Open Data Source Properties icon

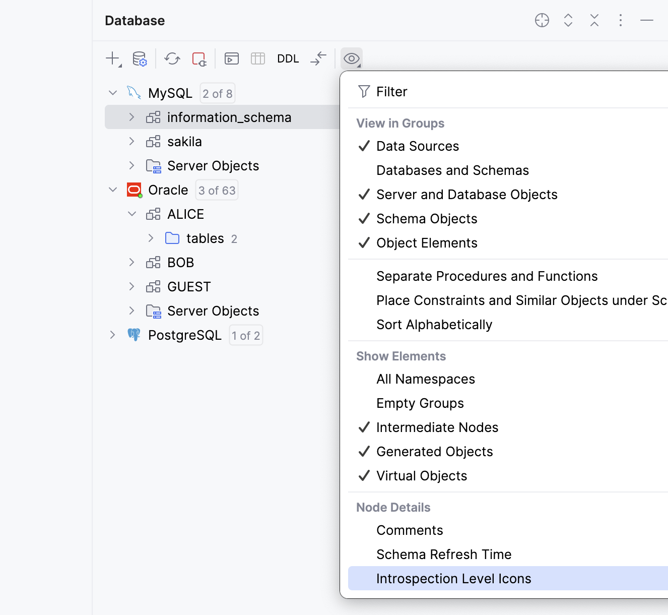point(140,58)
